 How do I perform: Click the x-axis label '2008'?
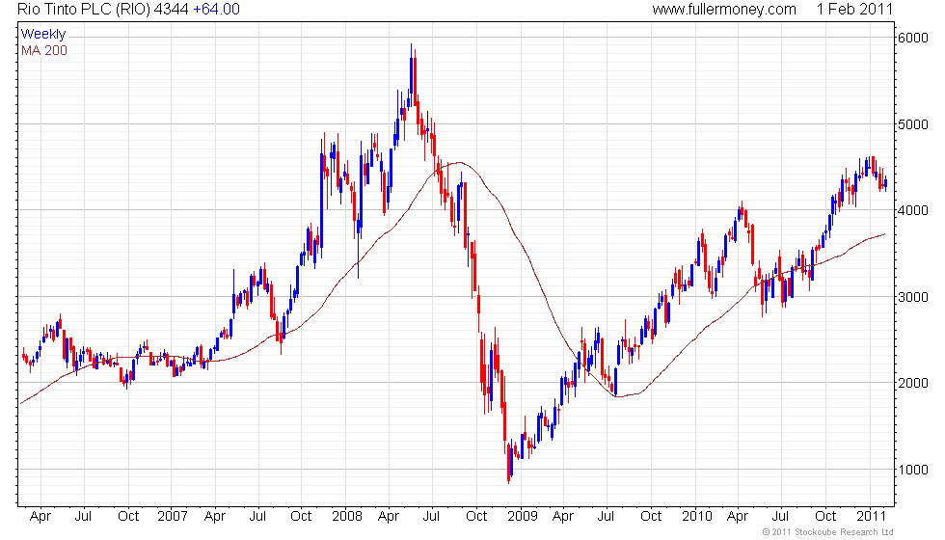click(x=347, y=517)
